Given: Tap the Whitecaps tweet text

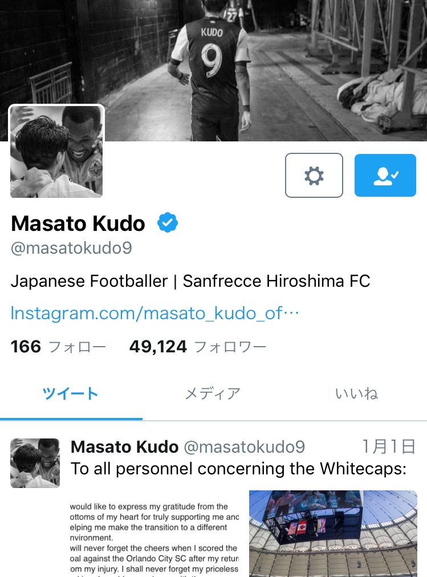Looking at the screenshot, I should [x=238, y=469].
